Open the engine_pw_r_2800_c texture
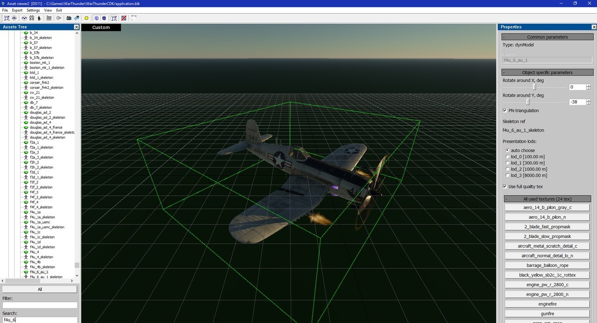This screenshot has height=323, width=597. 547,285
